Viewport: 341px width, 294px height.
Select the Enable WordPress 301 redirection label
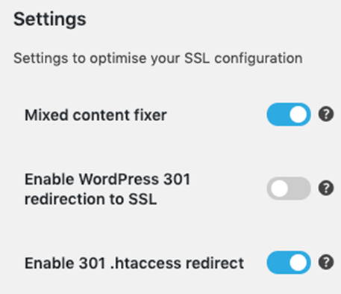click(107, 189)
